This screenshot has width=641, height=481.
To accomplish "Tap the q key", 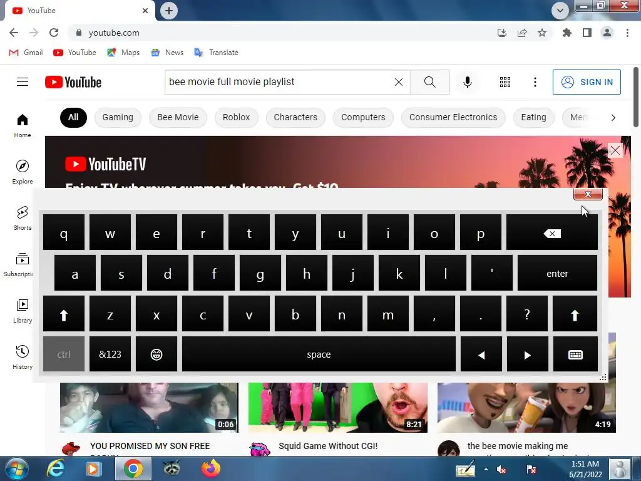I will click(64, 232).
